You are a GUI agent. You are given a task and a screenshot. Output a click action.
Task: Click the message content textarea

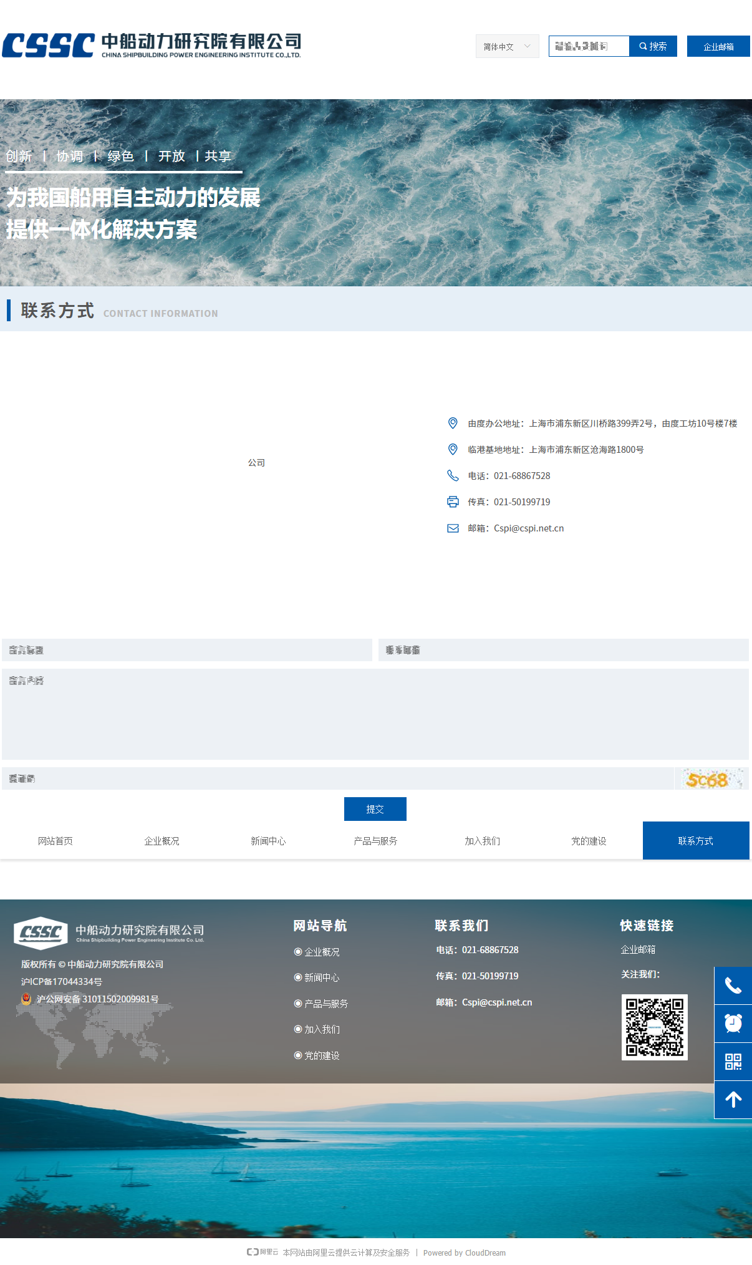pos(375,714)
